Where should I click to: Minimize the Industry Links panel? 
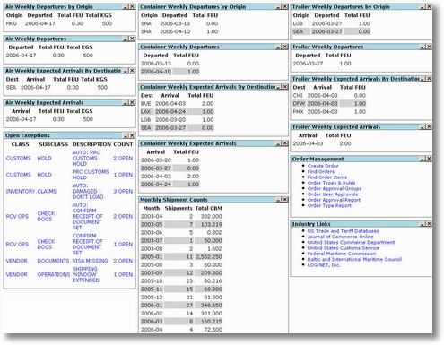click(422, 224)
